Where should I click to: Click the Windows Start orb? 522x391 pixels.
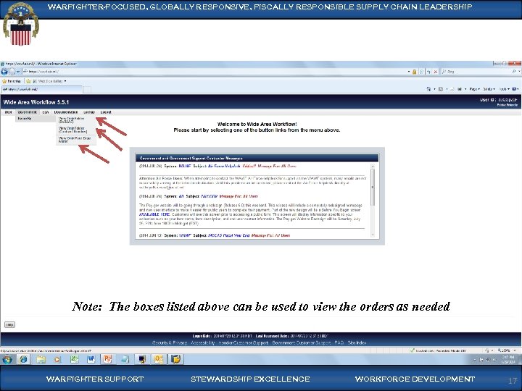coord(7,359)
